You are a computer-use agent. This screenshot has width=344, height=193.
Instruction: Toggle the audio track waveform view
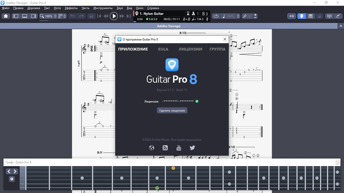(292, 16)
